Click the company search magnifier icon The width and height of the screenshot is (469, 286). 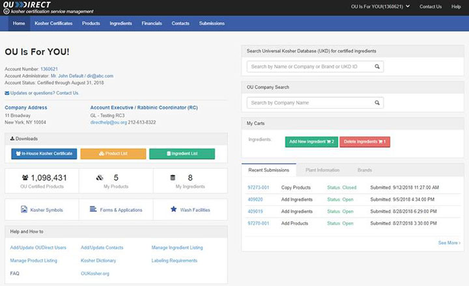tap(377, 103)
